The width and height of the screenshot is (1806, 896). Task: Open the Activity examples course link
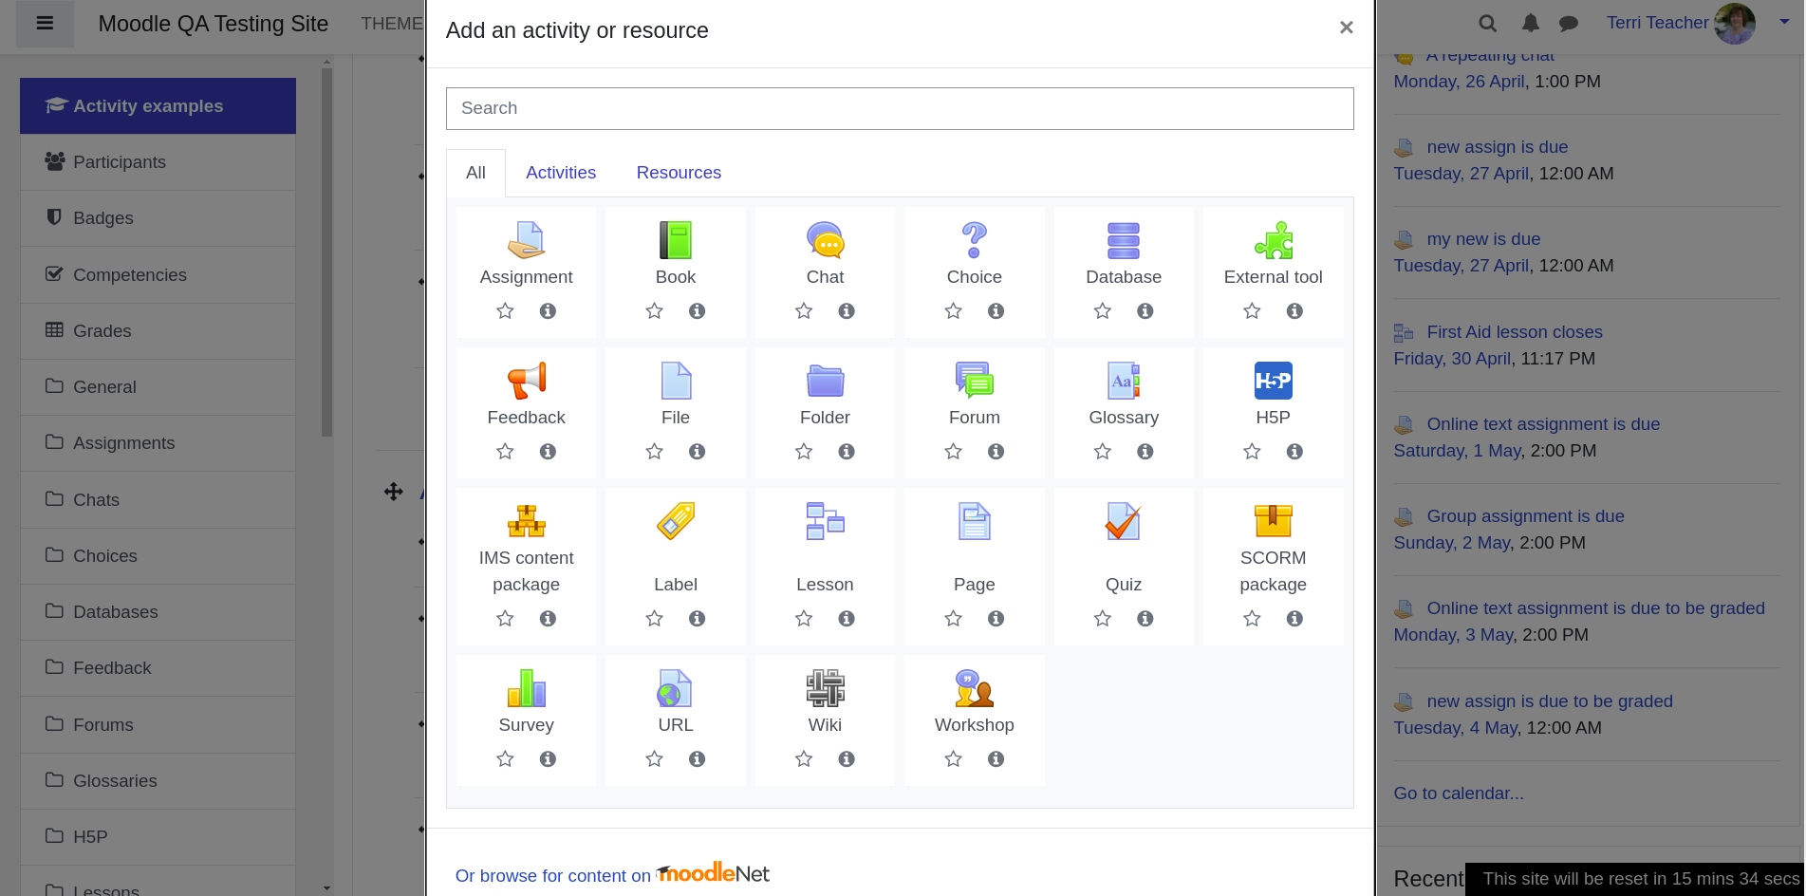tap(158, 106)
